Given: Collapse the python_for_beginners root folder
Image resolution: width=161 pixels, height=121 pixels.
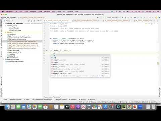Looking at the screenshot, I should click(x=4, y=24).
